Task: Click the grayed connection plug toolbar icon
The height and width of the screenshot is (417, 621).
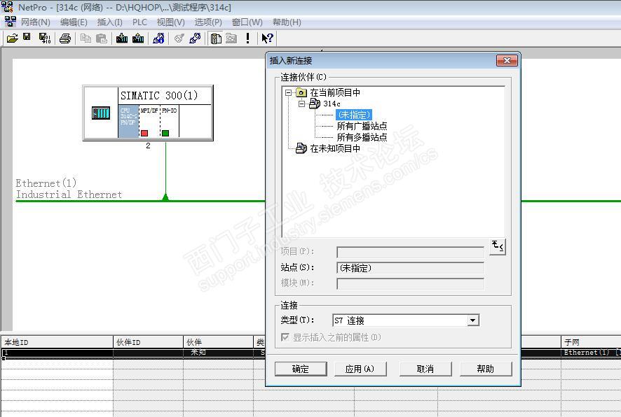Action: pos(179,38)
